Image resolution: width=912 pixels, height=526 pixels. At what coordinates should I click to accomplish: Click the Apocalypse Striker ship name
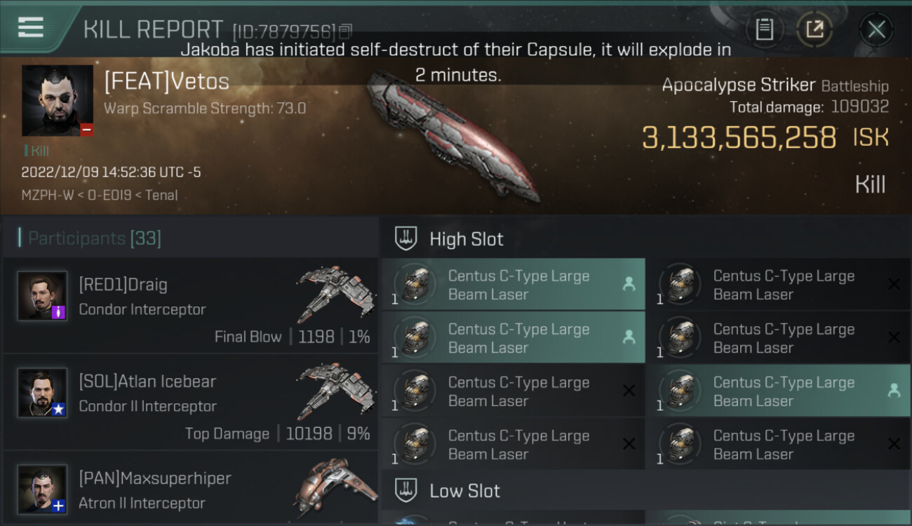[738, 86]
